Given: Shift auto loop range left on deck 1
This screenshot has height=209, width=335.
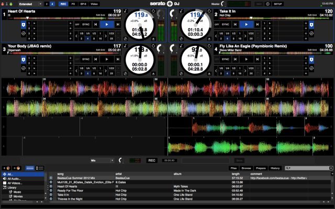Looking at the screenshot, I should click(x=76, y=36).
